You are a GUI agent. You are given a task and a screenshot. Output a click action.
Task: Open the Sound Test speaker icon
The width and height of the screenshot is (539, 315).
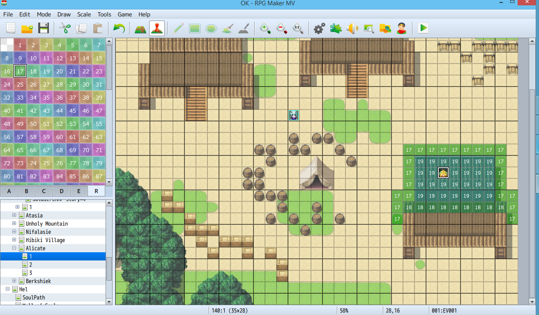tap(352, 28)
